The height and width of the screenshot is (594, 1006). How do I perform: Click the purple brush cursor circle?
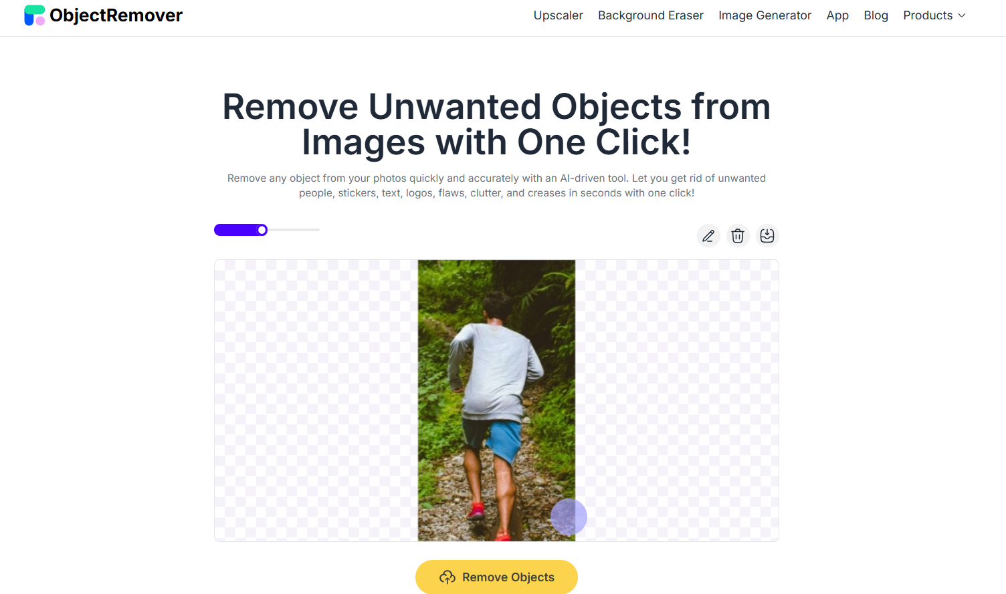[569, 516]
